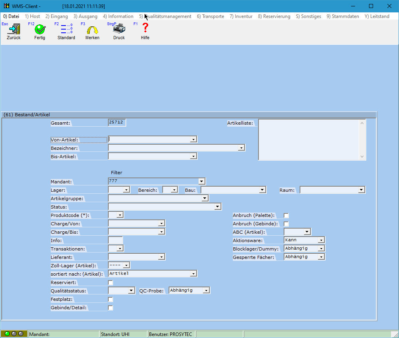This screenshot has height=338, width=399.
Task: Open the Stammdaten menu
Action: click(342, 16)
